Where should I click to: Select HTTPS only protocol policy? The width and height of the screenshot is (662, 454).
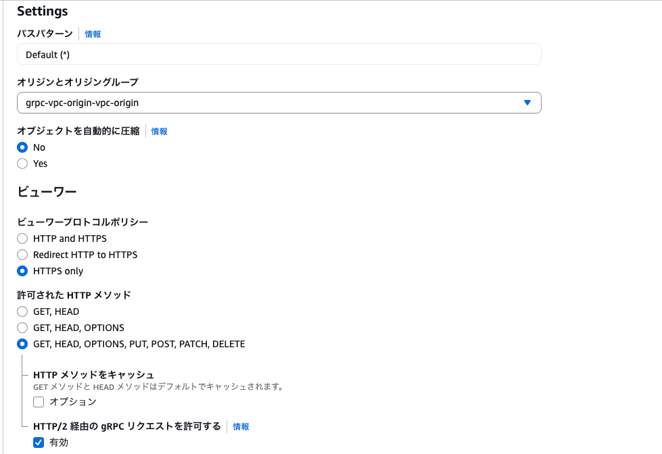[22, 270]
